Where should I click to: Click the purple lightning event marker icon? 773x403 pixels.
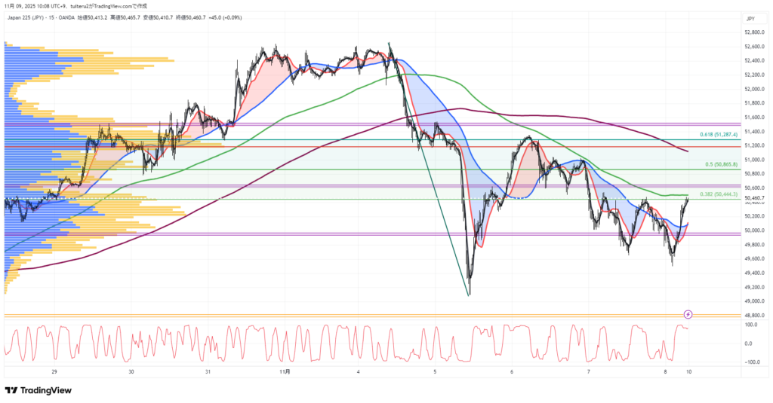688,313
